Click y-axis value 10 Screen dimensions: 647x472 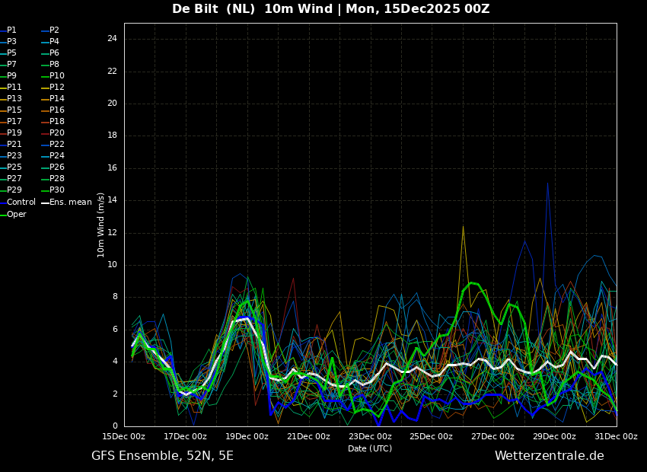(112, 265)
